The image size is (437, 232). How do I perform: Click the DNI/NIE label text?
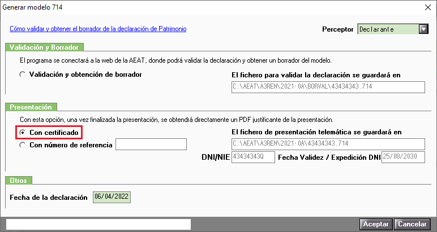[216, 157]
